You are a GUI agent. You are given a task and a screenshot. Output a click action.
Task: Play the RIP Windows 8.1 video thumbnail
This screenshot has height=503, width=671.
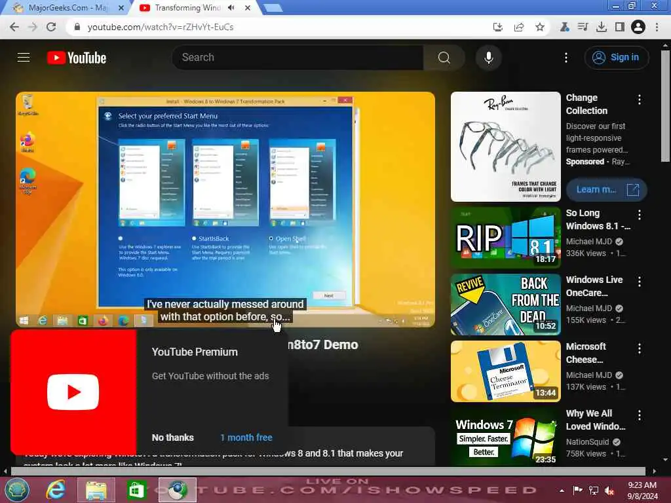click(506, 238)
